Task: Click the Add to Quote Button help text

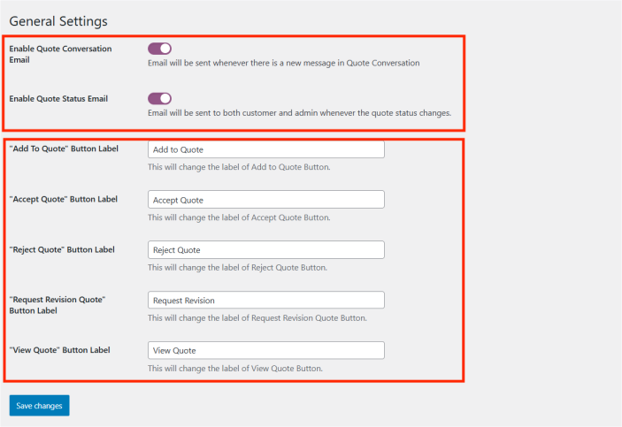Action: (x=239, y=167)
